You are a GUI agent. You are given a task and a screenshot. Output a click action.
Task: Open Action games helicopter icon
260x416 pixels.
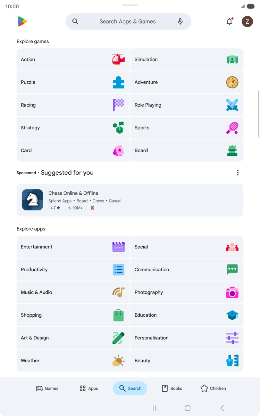click(118, 60)
